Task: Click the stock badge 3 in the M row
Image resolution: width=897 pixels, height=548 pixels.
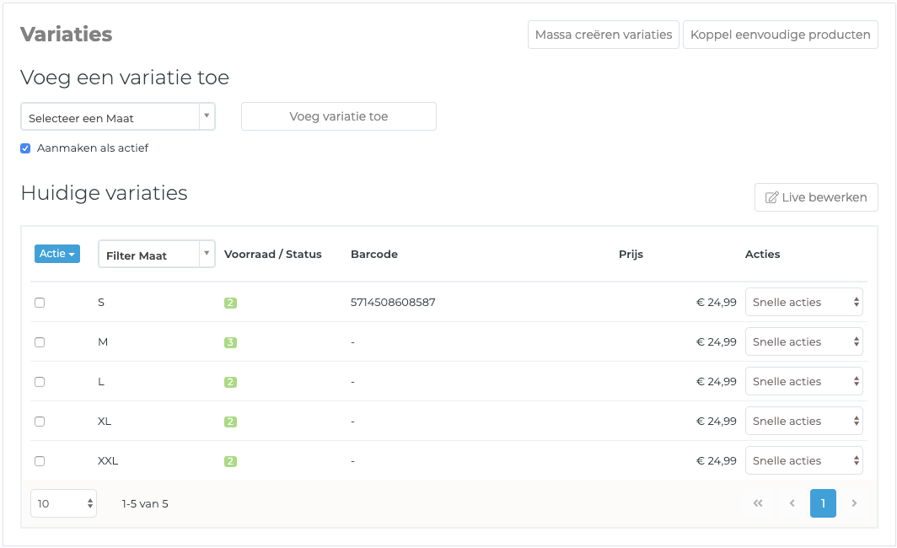Action: point(230,342)
